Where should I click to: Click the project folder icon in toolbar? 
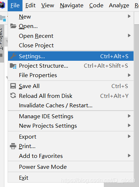pyautogui.click(x=3, y=19)
